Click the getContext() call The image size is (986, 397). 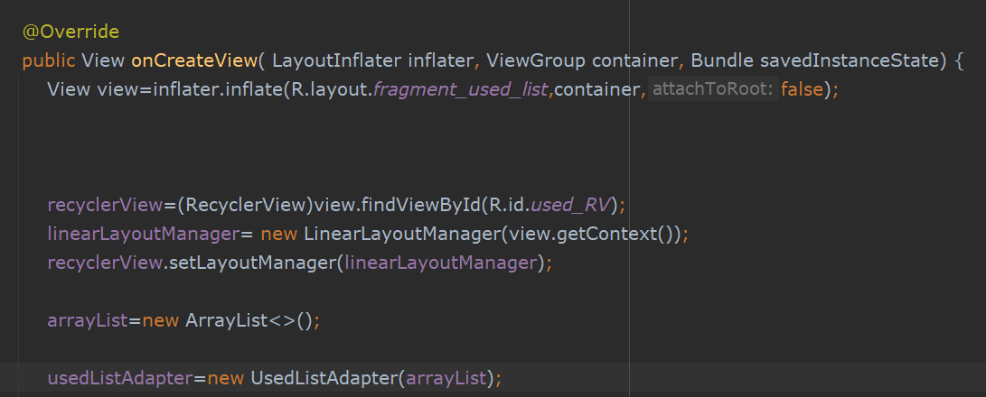pyautogui.click(x=614, y=235)
